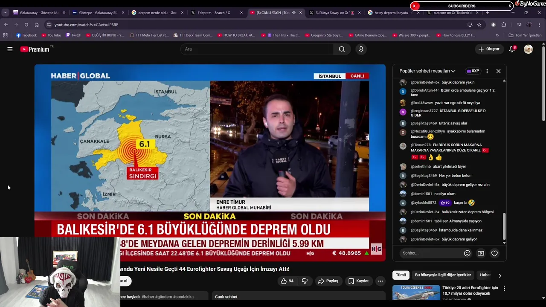
Task: Close the live chat panel
Action: 498,71
